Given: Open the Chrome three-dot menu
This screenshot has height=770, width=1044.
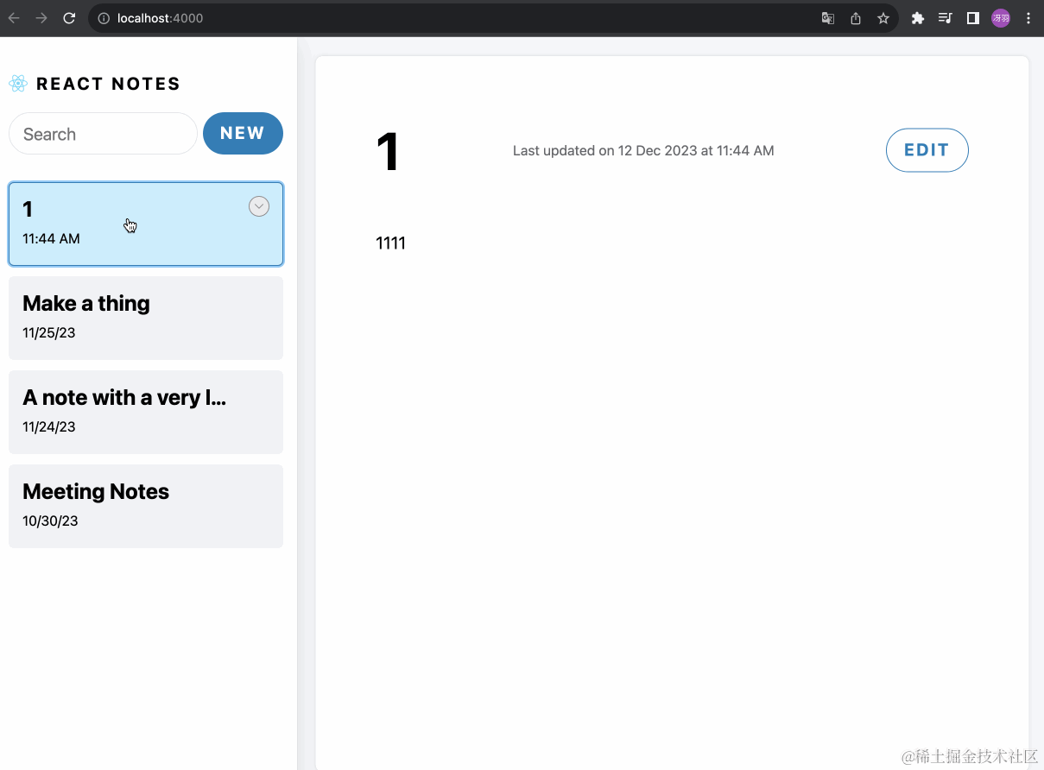Looking at the screenshot, I should point(1028,17).
